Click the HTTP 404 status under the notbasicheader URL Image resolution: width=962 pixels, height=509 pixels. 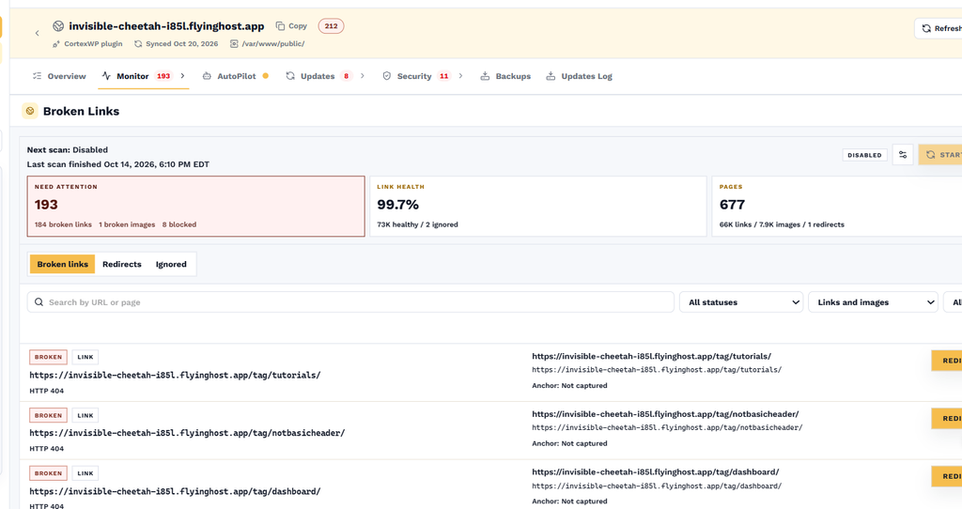[47, 448]
